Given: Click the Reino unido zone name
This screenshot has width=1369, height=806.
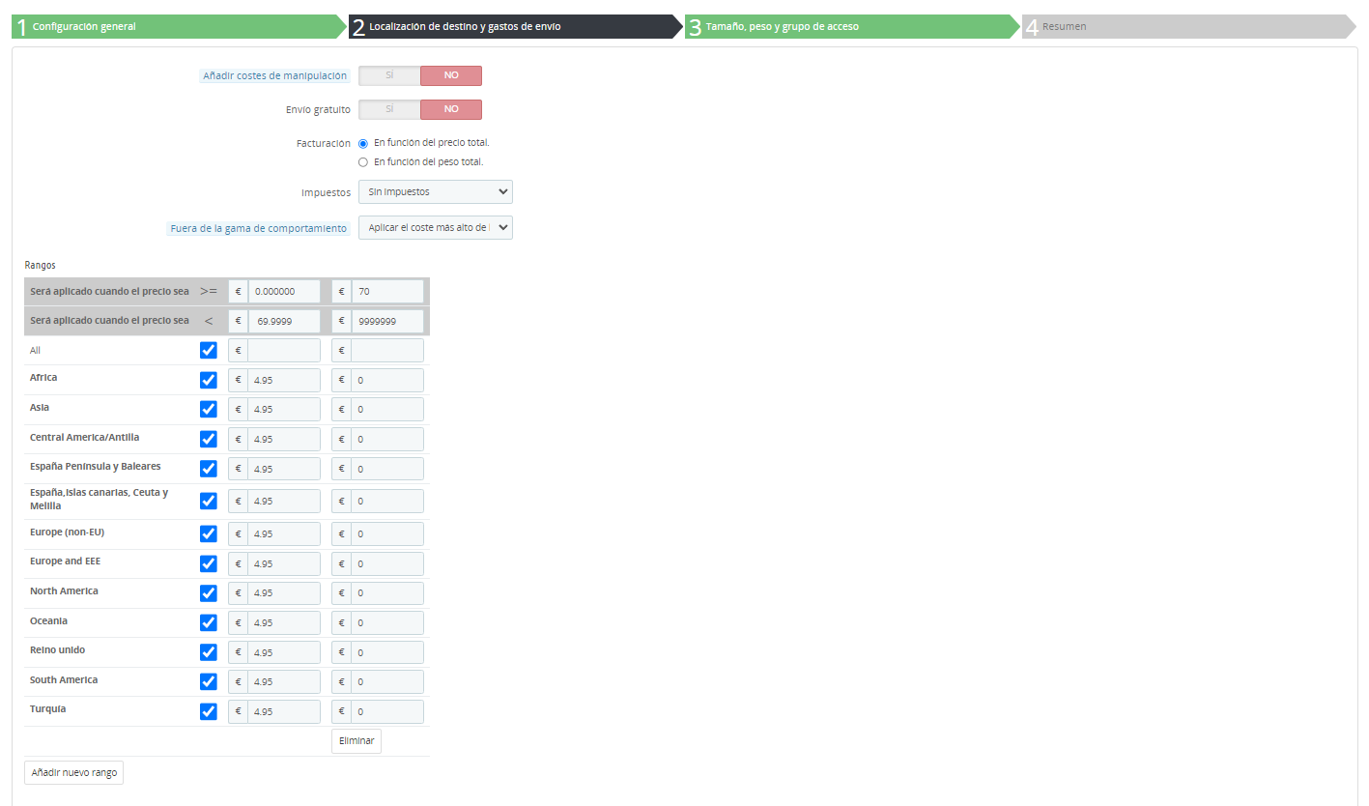Looking at the screenshot, I should [58, 650].
